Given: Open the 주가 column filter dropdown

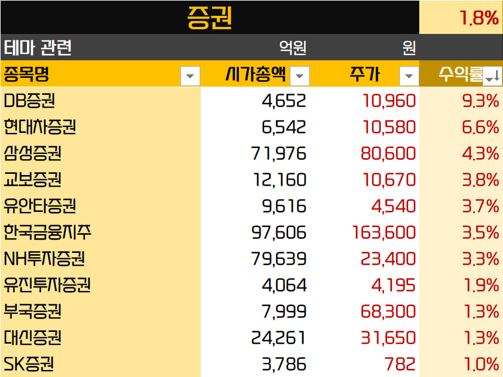Looking at the screenshot, I should (x=409, y=76).
